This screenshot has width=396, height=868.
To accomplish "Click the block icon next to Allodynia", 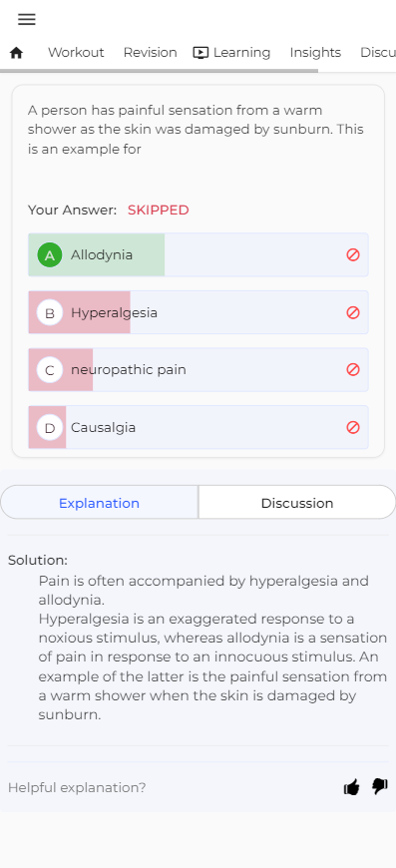I will click(x=353, y=254).
